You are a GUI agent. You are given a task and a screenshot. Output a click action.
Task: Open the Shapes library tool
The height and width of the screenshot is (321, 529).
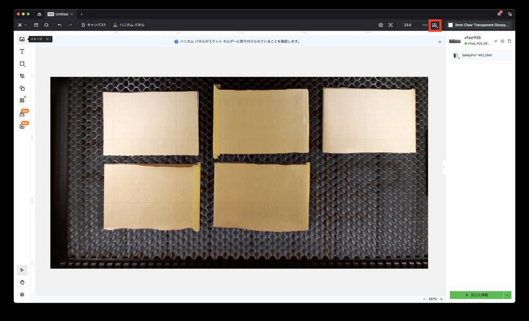point(22,88)
